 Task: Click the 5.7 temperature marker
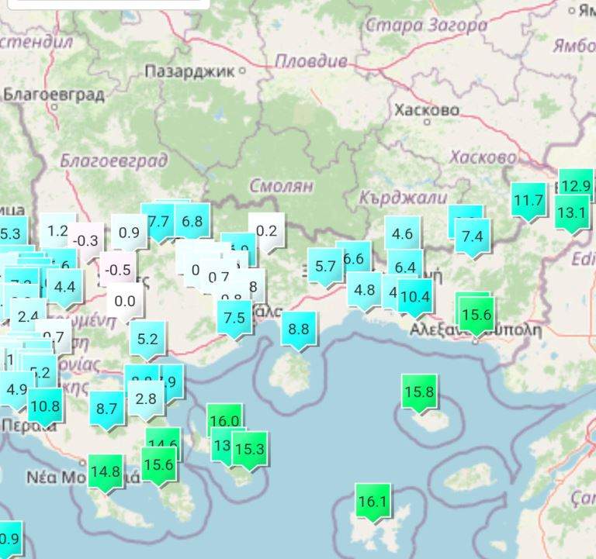coord(325,266)
